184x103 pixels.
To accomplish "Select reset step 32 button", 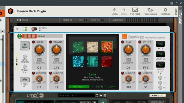I will point(160,83).
